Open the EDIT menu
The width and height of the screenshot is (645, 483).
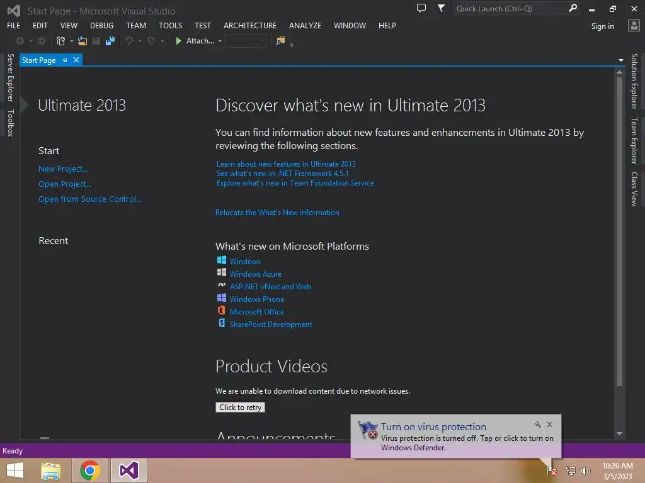[x=40, y=25]
